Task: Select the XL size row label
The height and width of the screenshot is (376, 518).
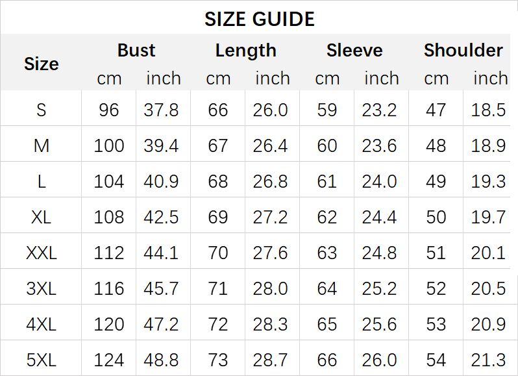Action: coord(41,217)
